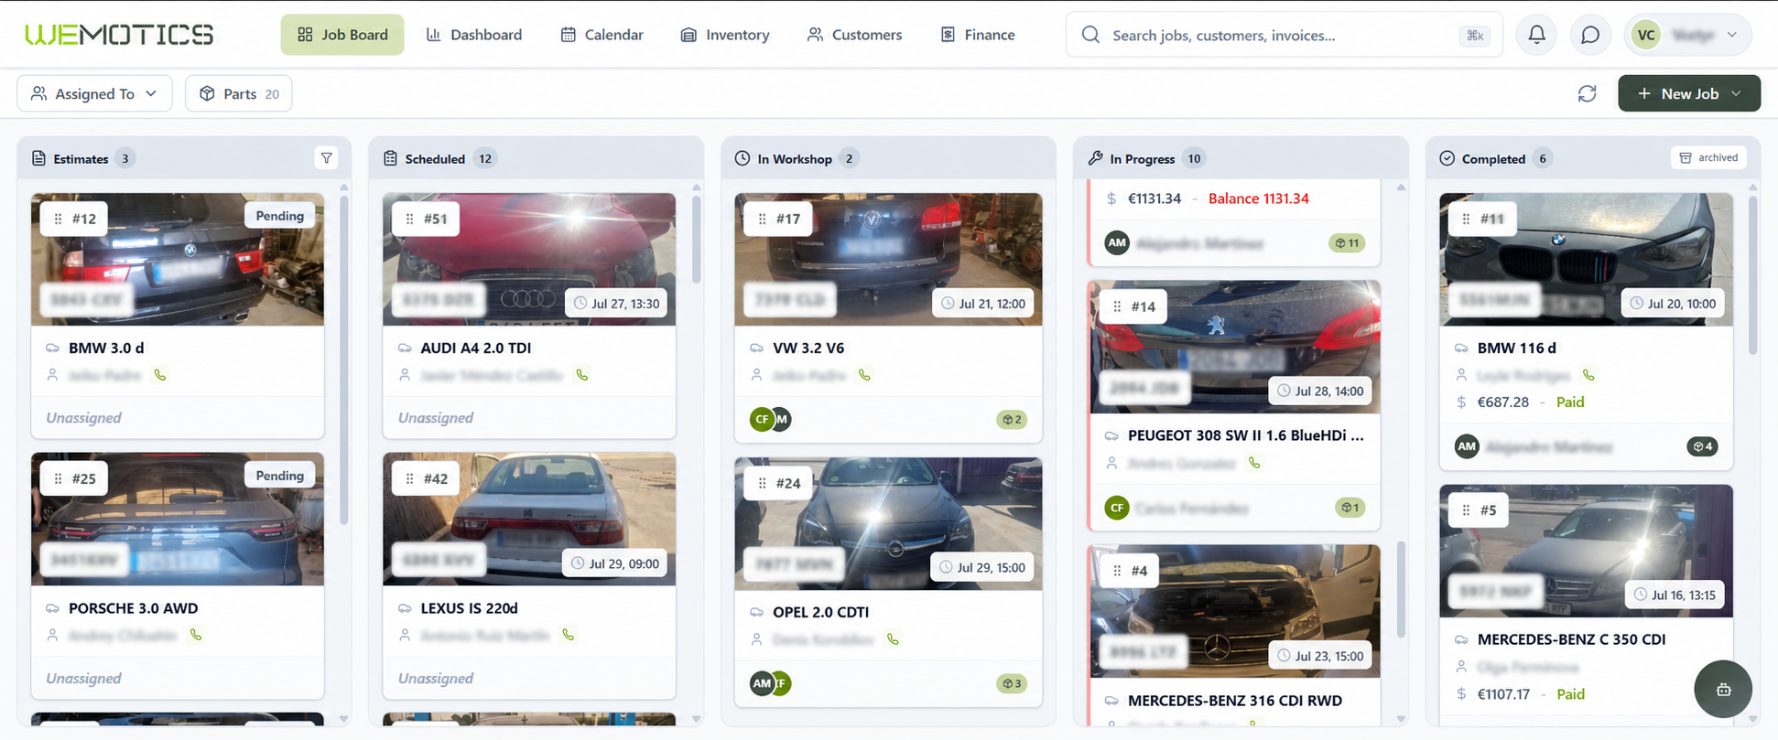Open the chat messages icon
1778x740 pixels.
(x=1590, y=35)
